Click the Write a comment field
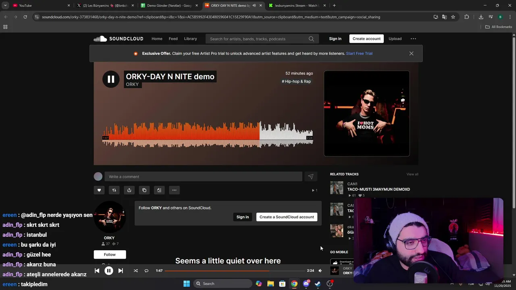This screenshot has height=290, width=516. click(x=203, y=176)
